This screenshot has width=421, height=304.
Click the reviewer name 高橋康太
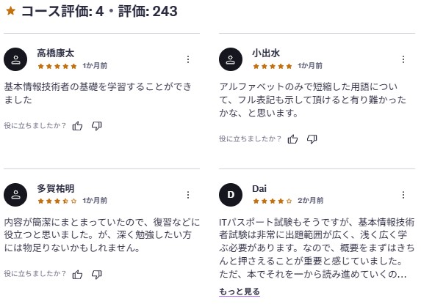(x=56, y=53)
